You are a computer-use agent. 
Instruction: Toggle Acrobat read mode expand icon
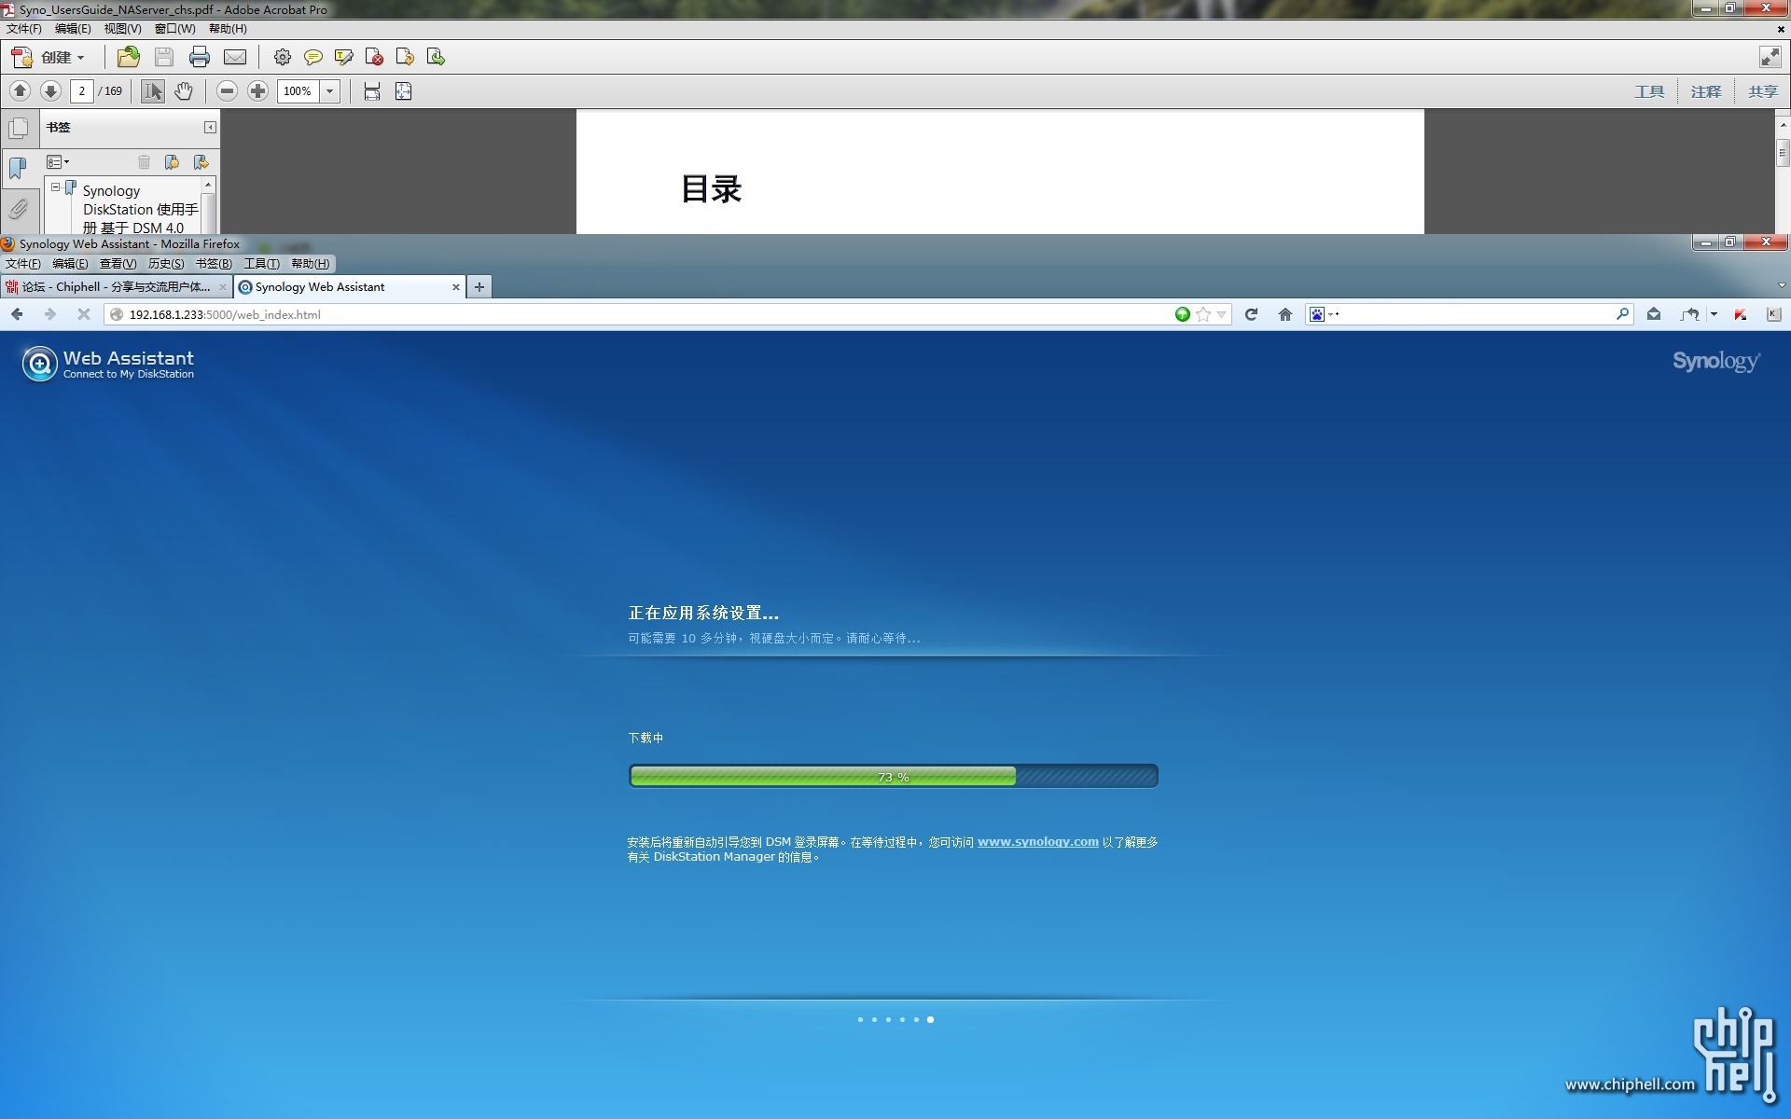(x=1770, y=58)
